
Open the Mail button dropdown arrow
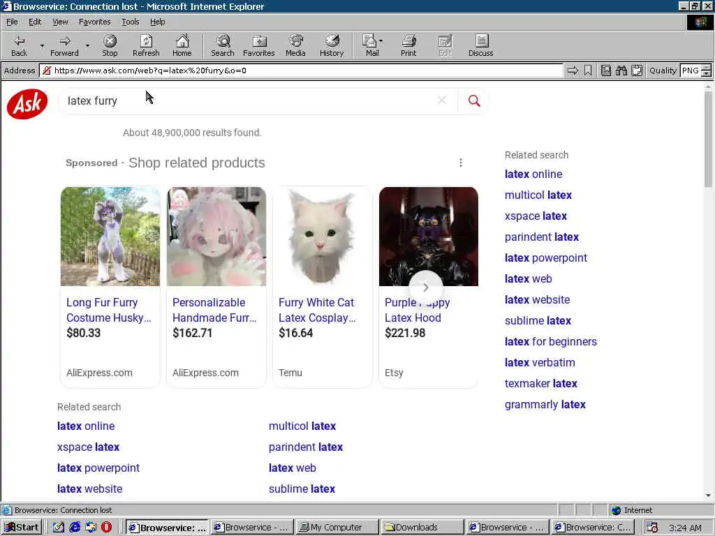point(381,41)
